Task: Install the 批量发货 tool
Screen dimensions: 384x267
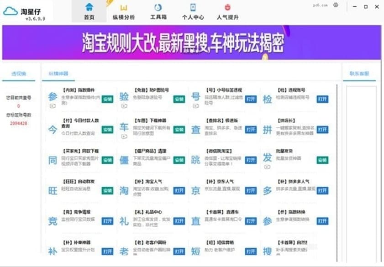Action: point(322,160)
